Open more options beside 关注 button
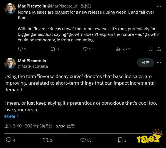166x148 pixels. tap(159, 62)
